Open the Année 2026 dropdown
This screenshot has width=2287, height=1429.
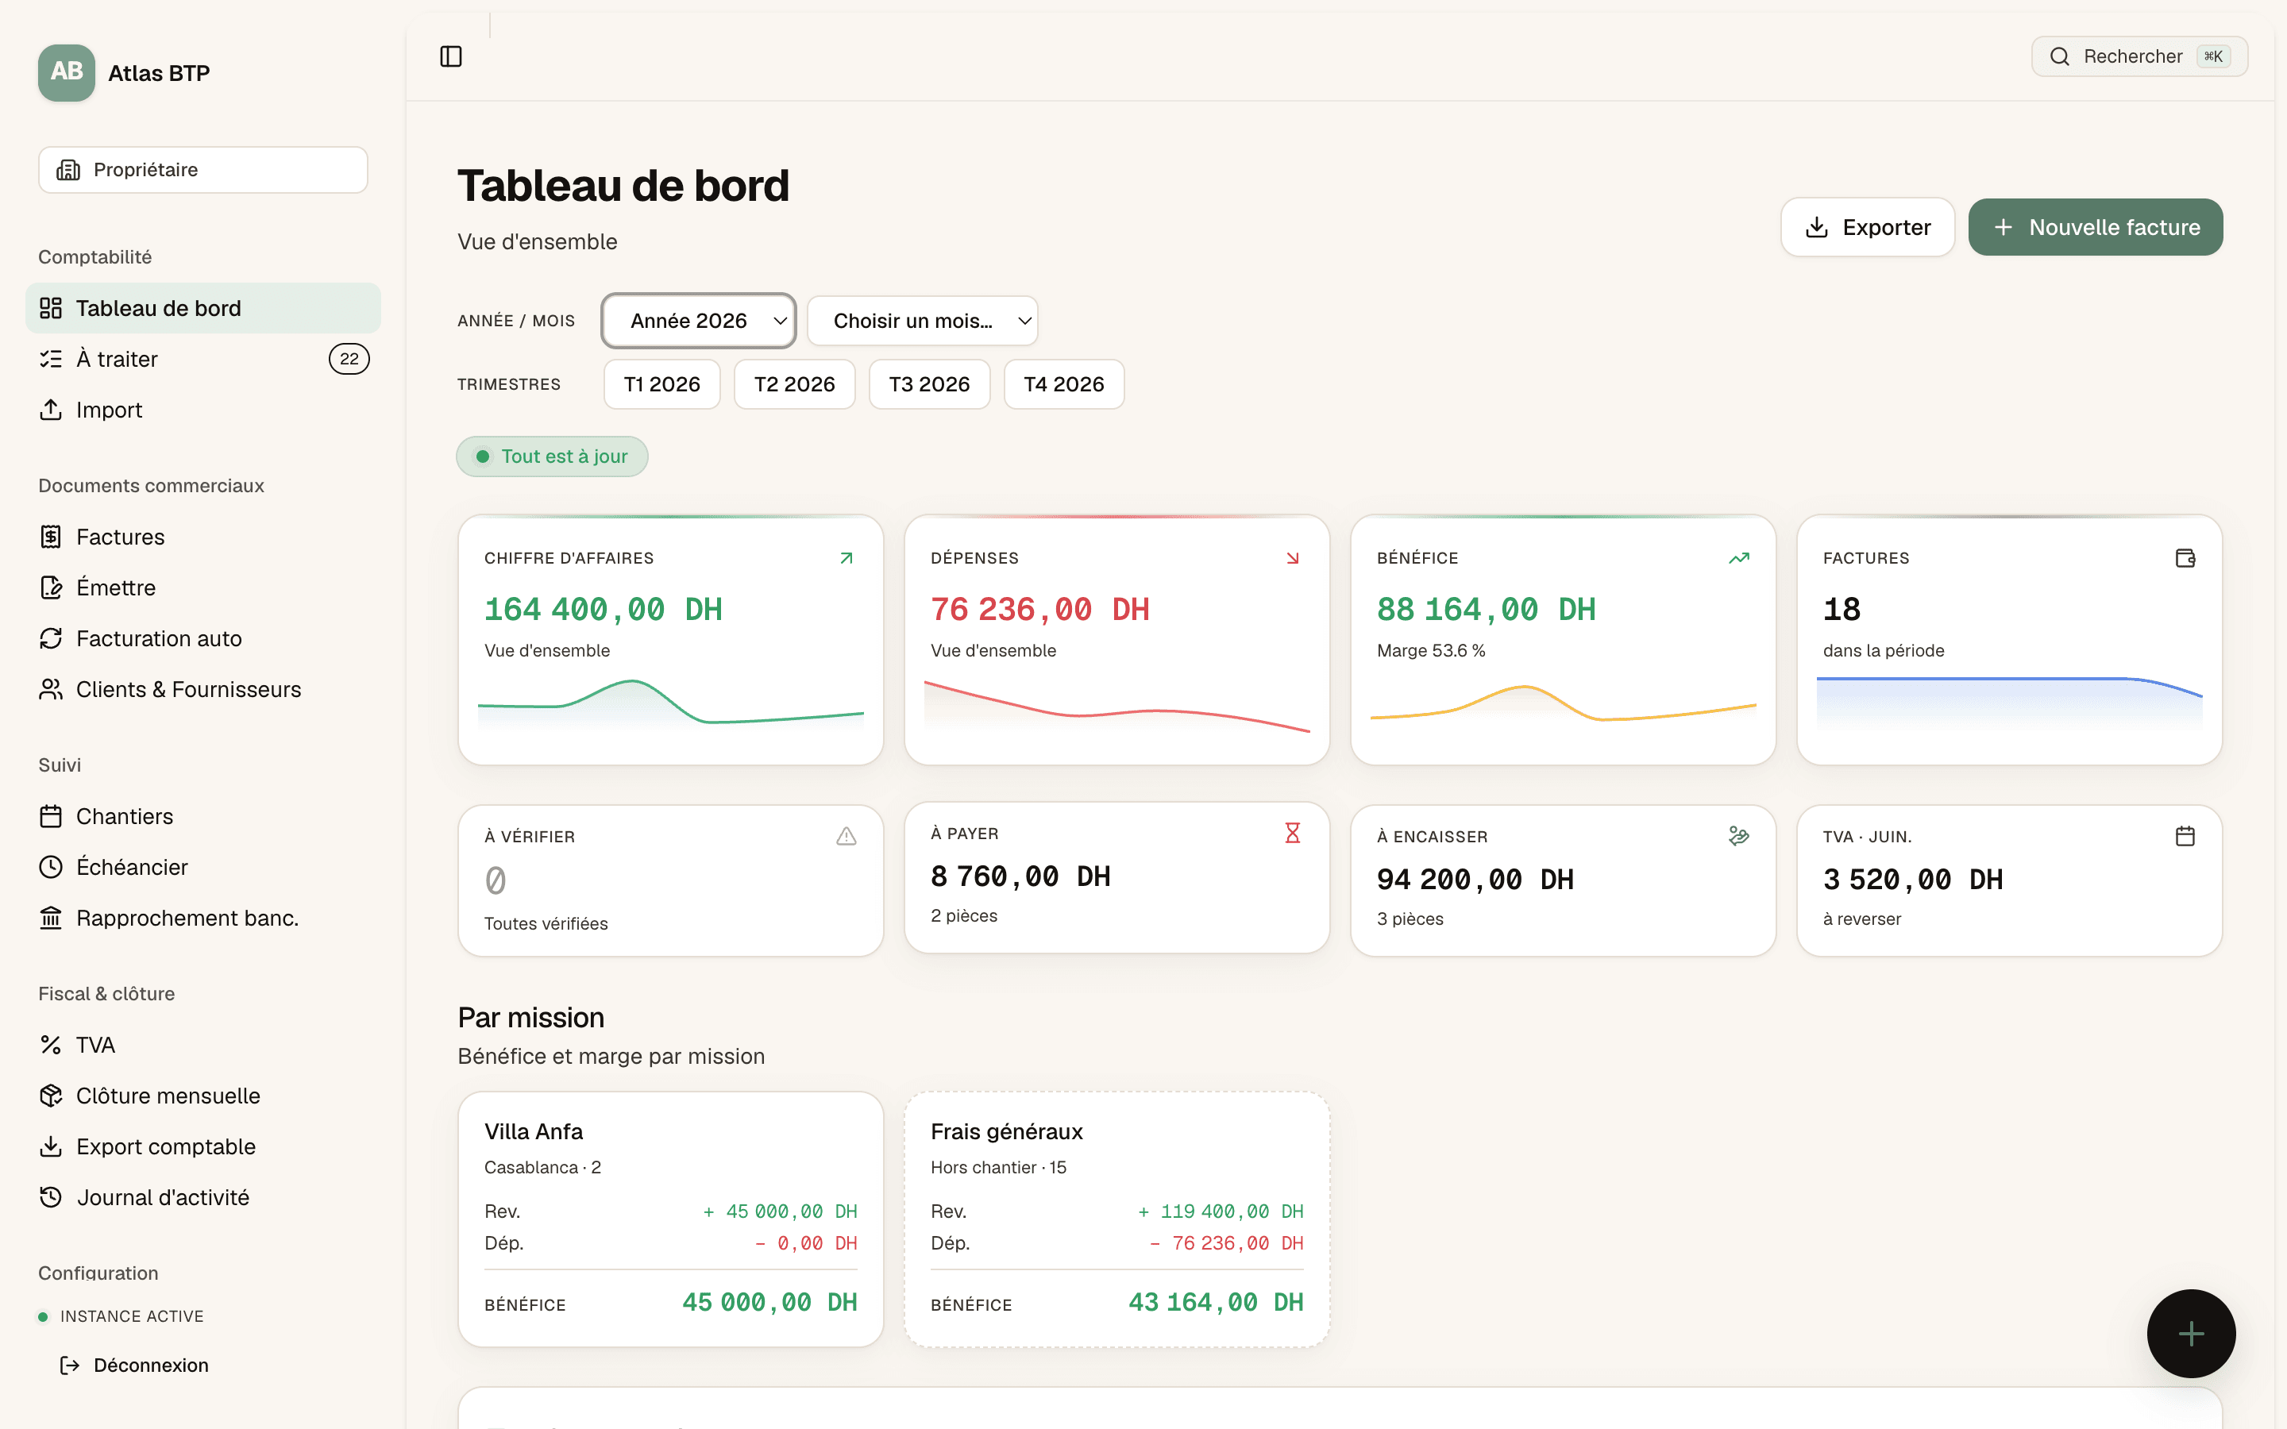pyautogui.click(x=698, y=321)
